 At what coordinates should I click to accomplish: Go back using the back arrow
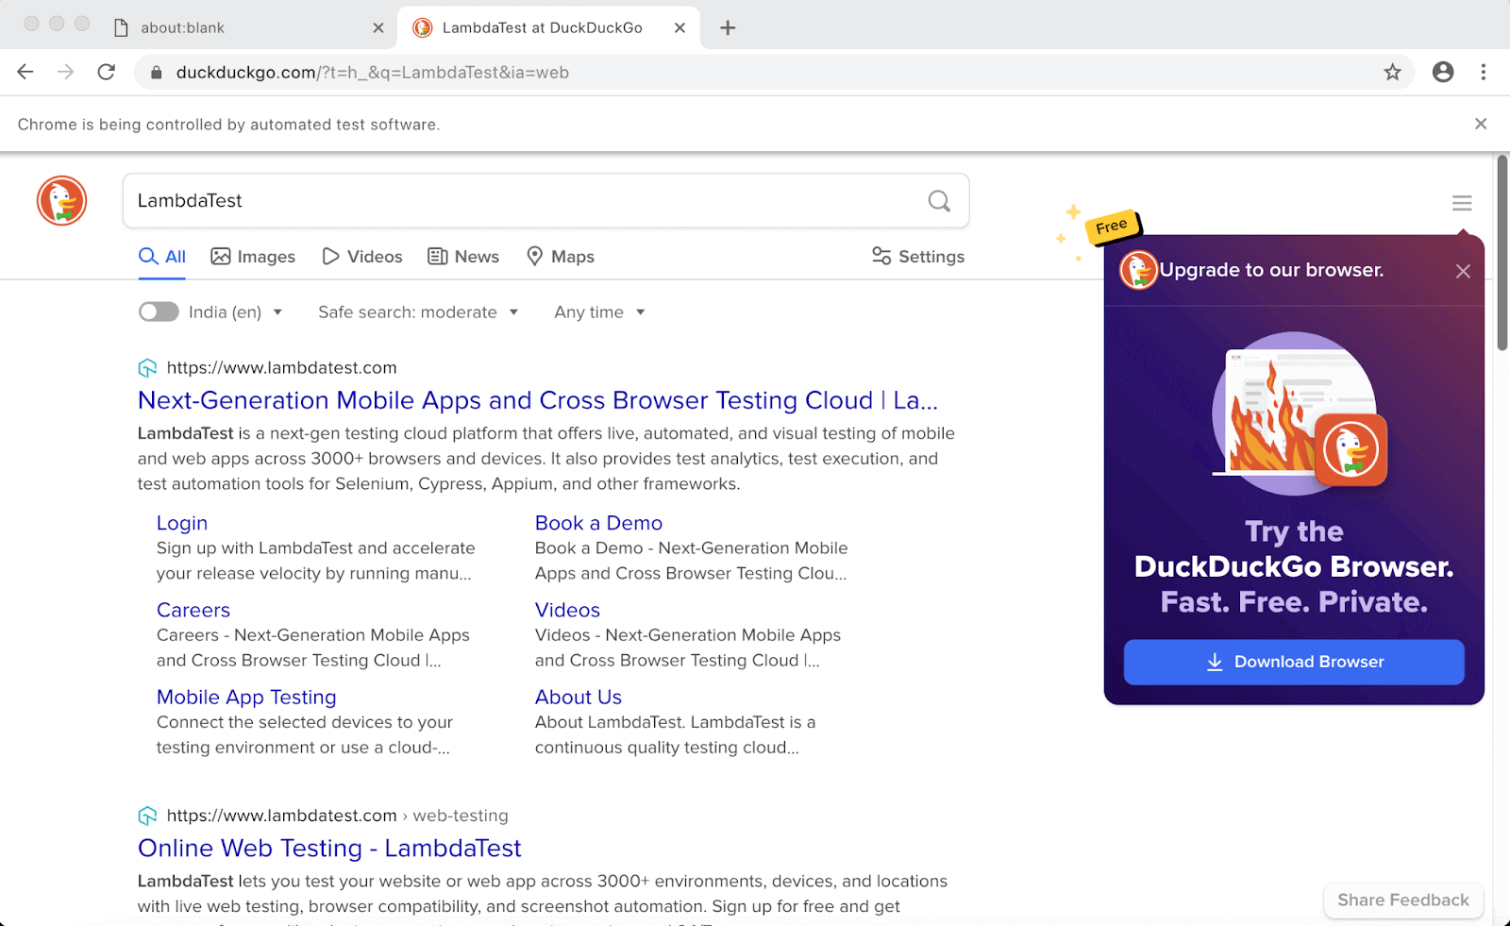pyautogui.click(x=25, y=73)
